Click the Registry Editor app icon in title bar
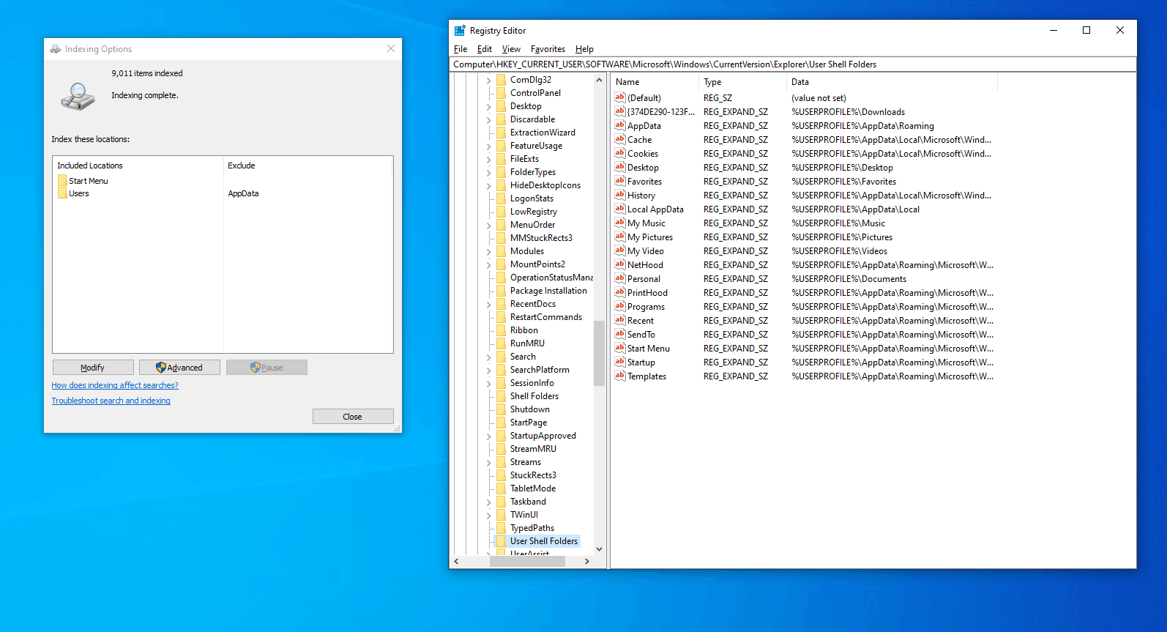 tap(460, 31)
